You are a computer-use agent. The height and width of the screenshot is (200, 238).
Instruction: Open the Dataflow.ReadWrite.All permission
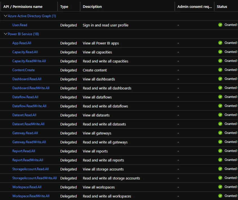click(29, 106)
